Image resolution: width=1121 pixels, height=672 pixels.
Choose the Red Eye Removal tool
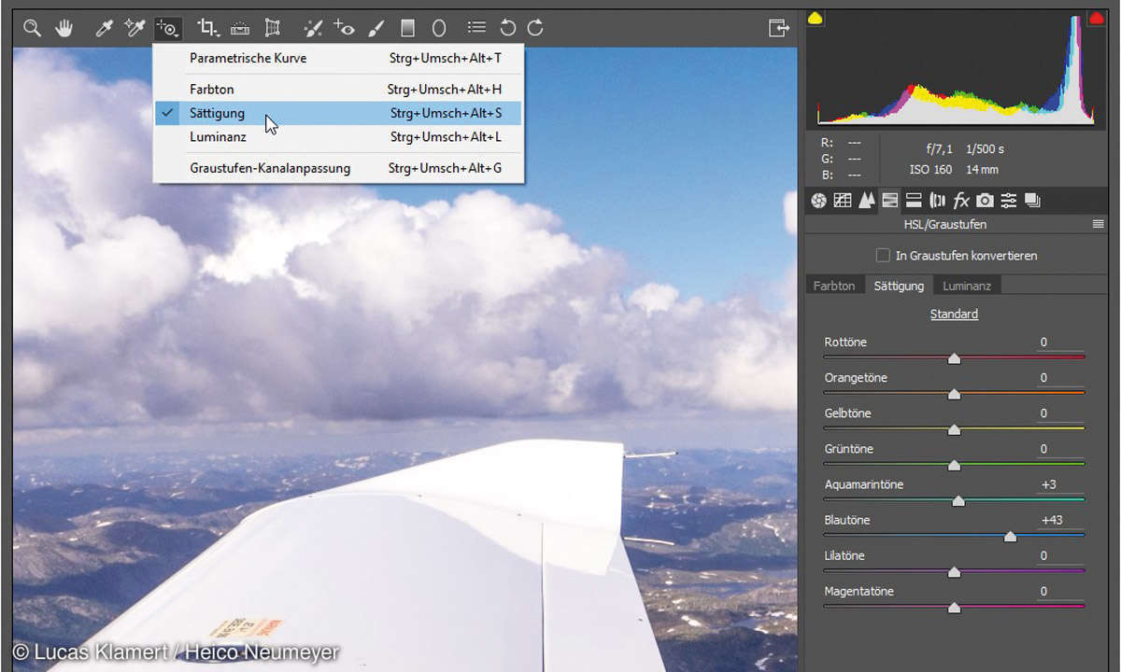pyautogui.click(x=344, y=28)
